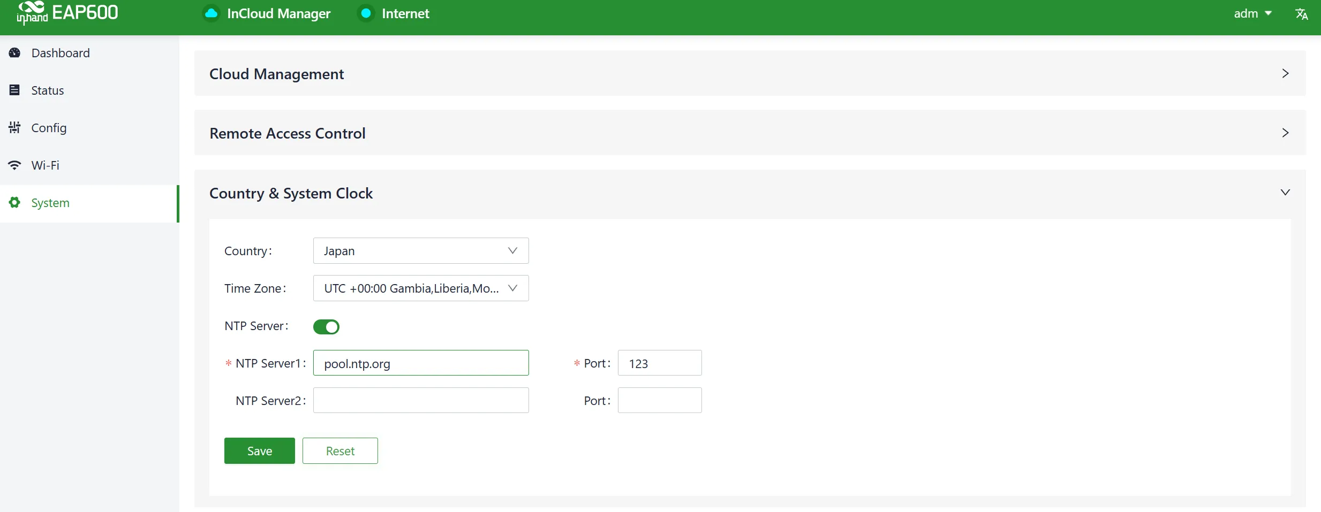Open the language switcher icon
Image resolution: width=1321 pixels, height=512 pixels.
point(1302,14)
